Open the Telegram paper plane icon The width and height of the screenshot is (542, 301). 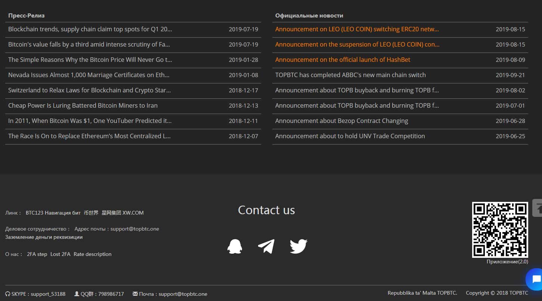pos(266,246)
